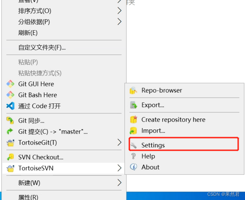Click the TortoiseGit turtle icon
245x200 pixels.
click(10, 142)
